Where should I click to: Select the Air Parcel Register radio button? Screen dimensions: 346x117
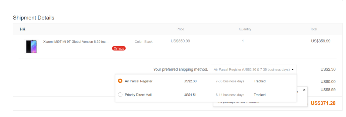[120, 81]
